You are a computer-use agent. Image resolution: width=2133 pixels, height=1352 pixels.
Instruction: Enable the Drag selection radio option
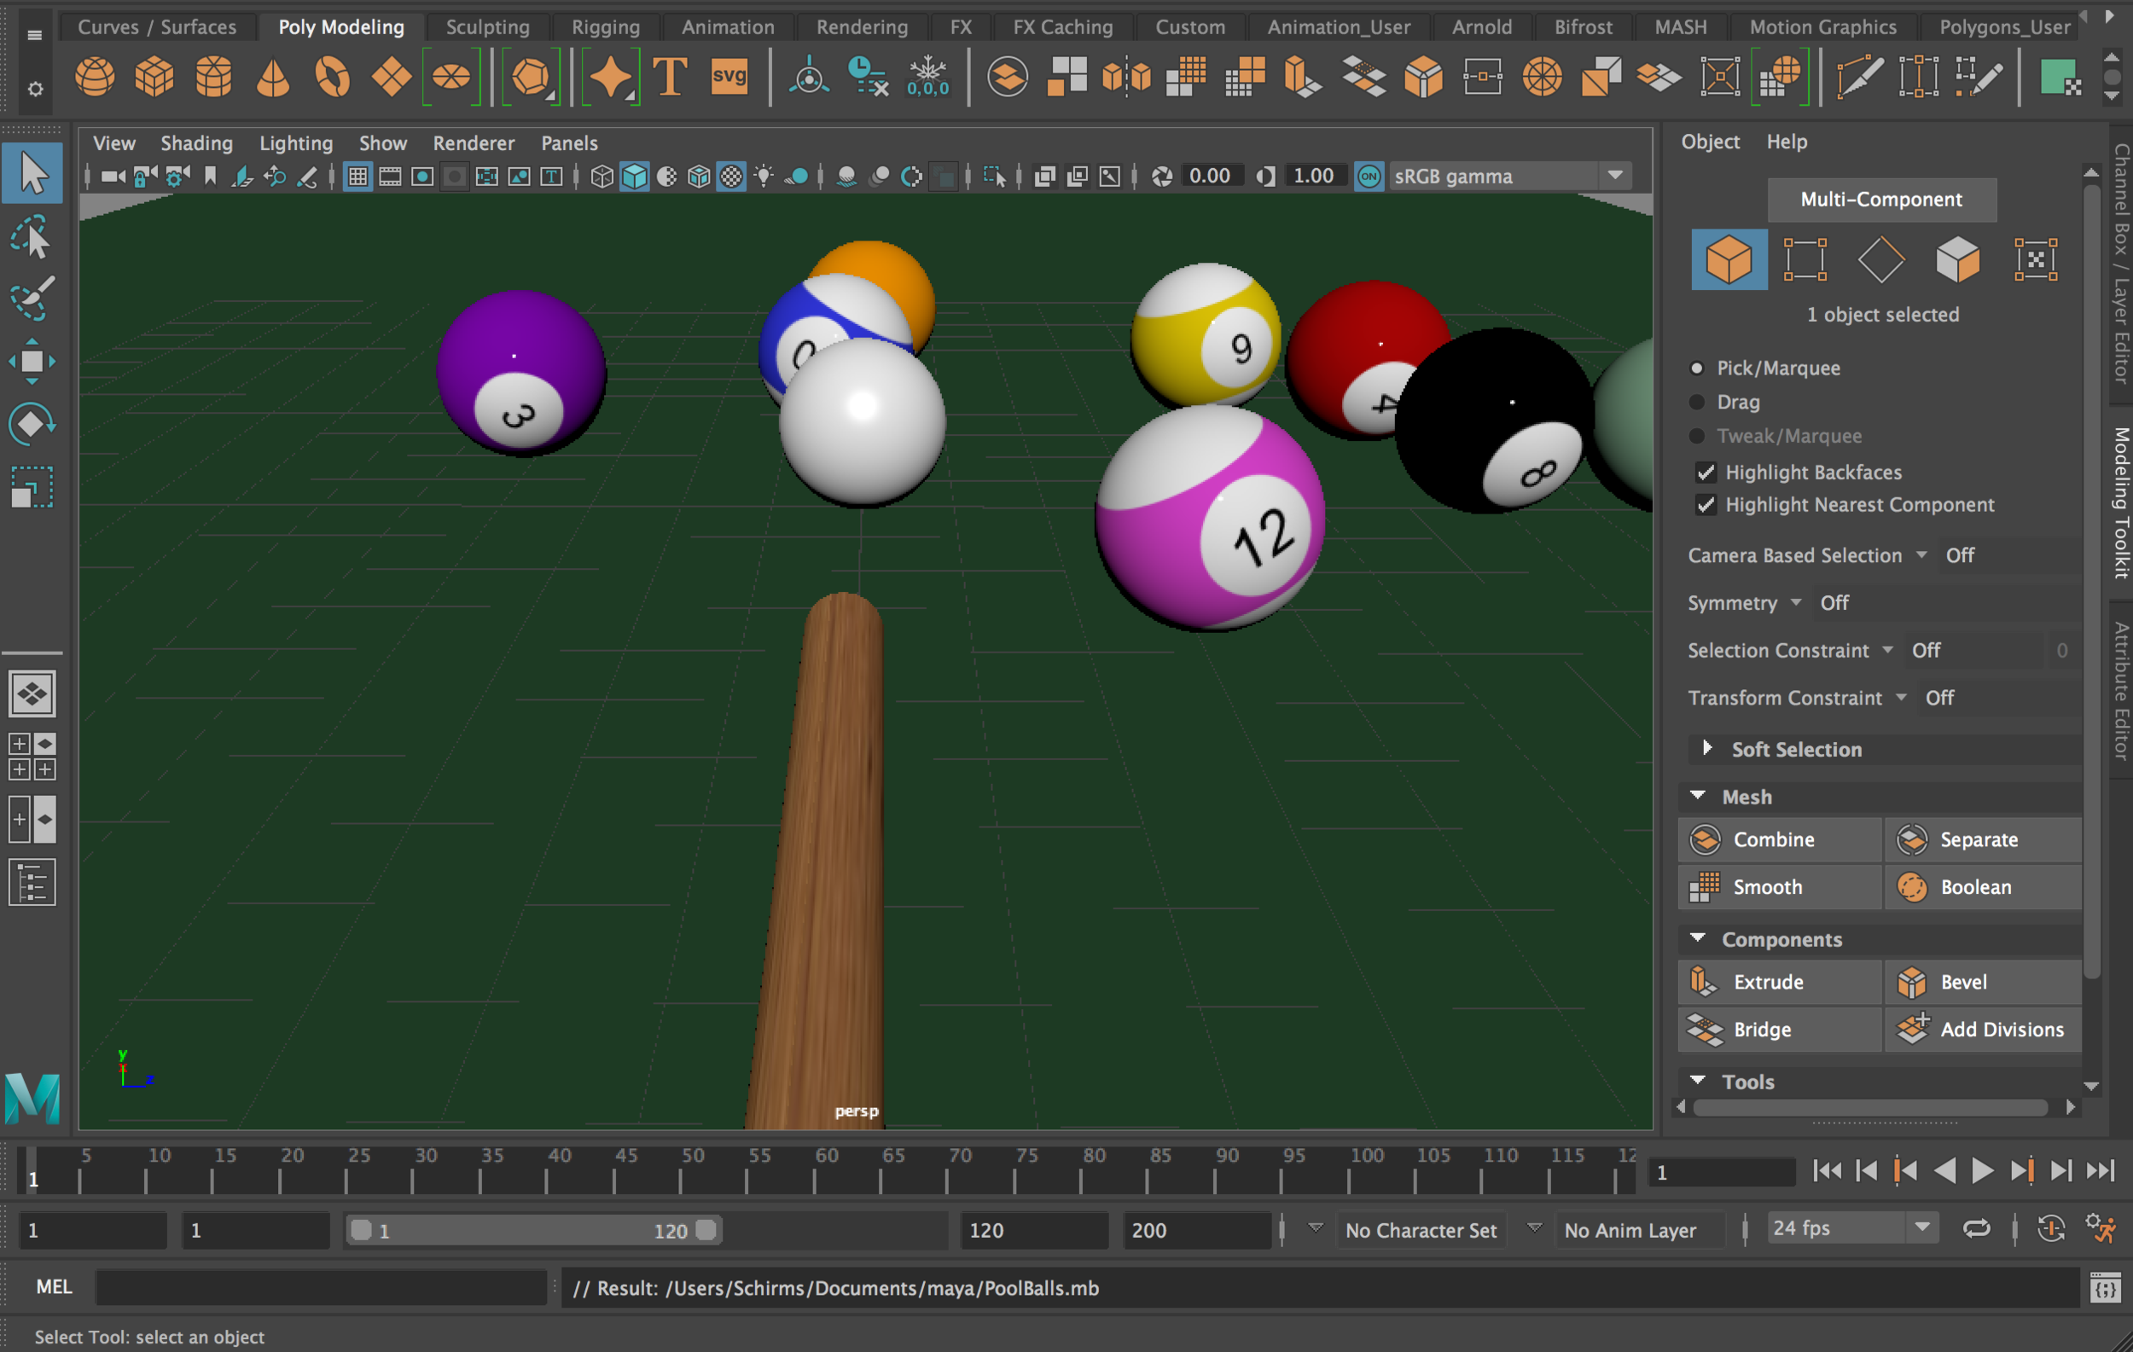(x=1697, y=402)
